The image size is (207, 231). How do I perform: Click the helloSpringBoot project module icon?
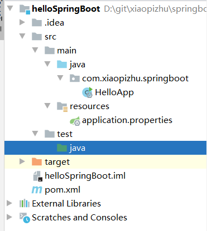tap(25, 9)
